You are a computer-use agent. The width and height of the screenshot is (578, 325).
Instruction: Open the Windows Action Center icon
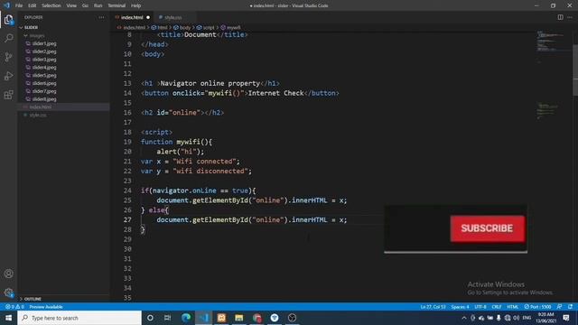point(566,318)
